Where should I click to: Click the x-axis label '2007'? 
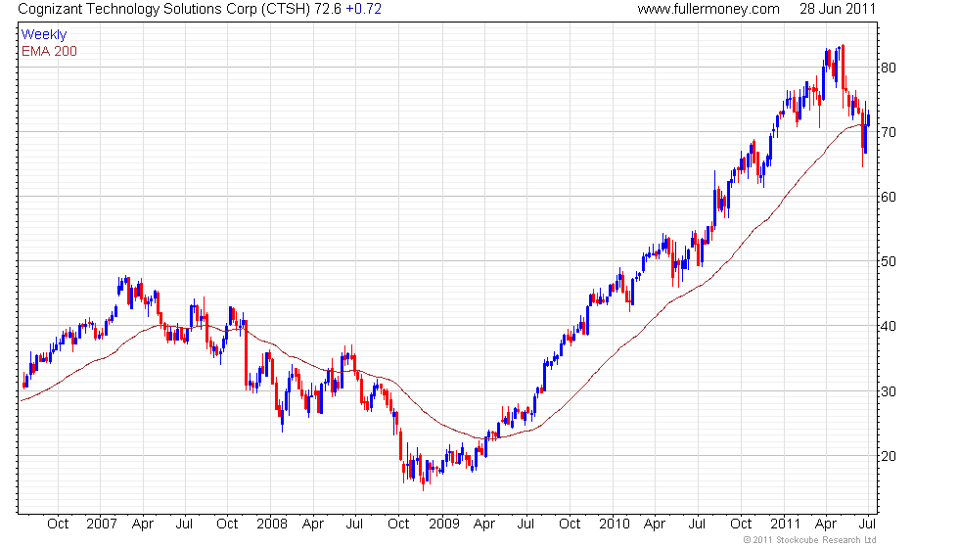click(102, 525)
